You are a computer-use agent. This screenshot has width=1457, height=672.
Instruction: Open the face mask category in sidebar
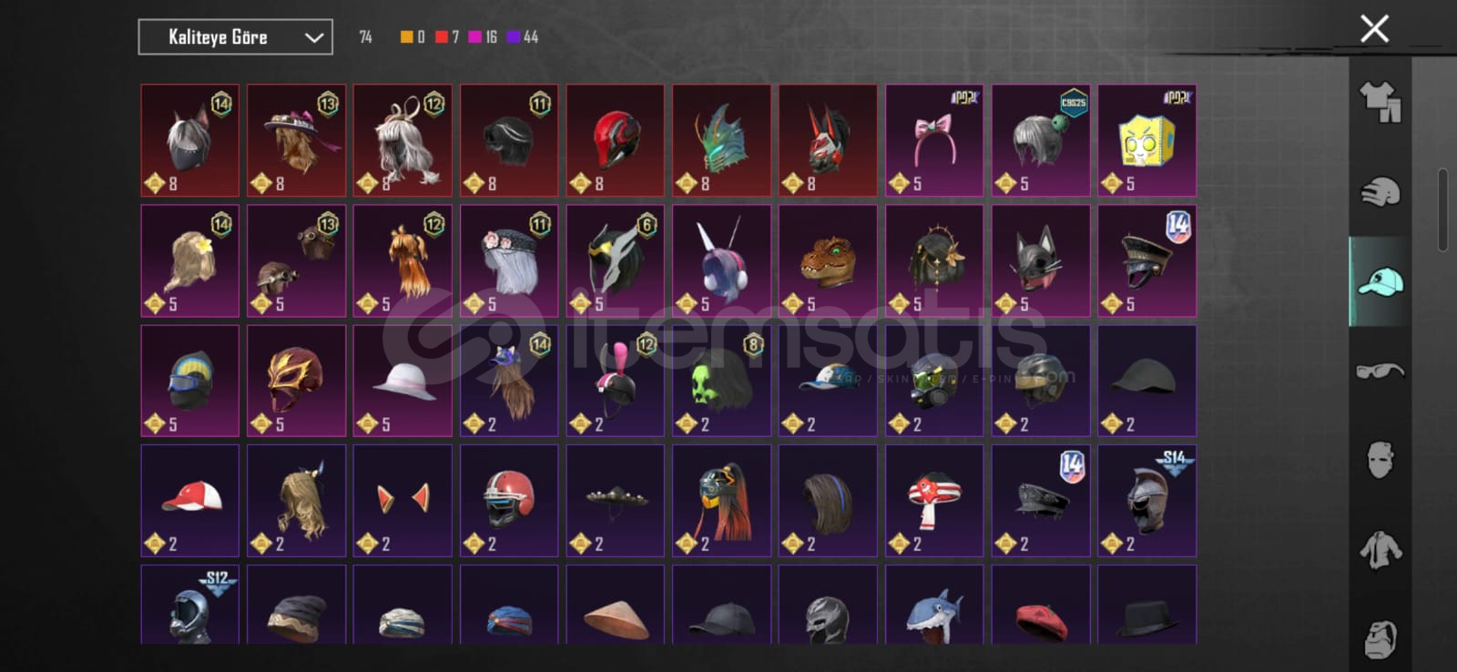tap(1380, 461)
